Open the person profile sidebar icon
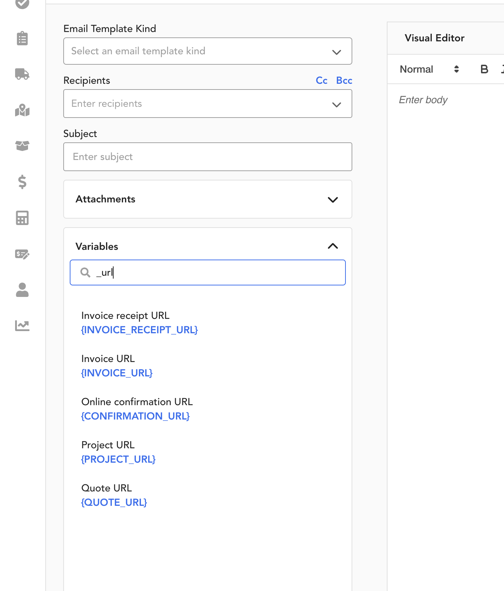The image size is (504, 591). point(22,290)
